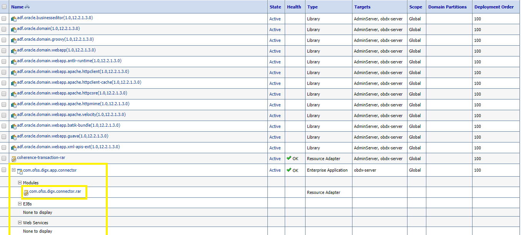Image resolution: width=521 pixels, height=235 pixels.
Task: Check the apache.velocity row checkbox
Action: point(4,115)
